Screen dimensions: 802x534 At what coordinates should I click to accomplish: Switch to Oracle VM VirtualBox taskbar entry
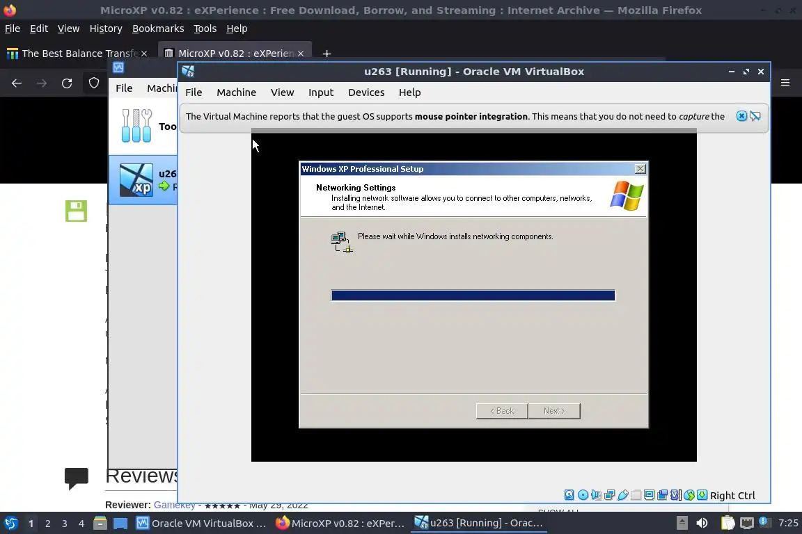point(201,524)
